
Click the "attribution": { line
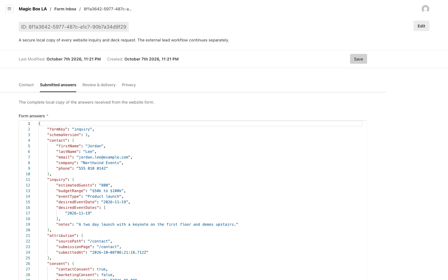pyautogui.click(x=65, y=235)
